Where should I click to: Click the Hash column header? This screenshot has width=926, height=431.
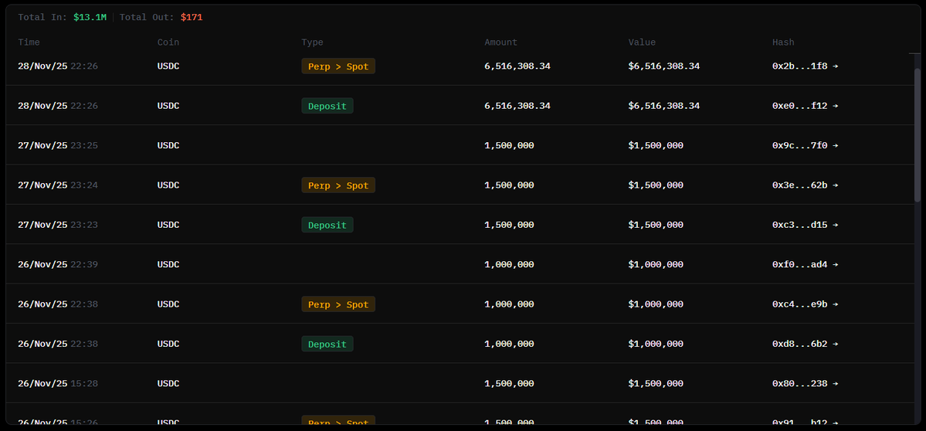783,42
